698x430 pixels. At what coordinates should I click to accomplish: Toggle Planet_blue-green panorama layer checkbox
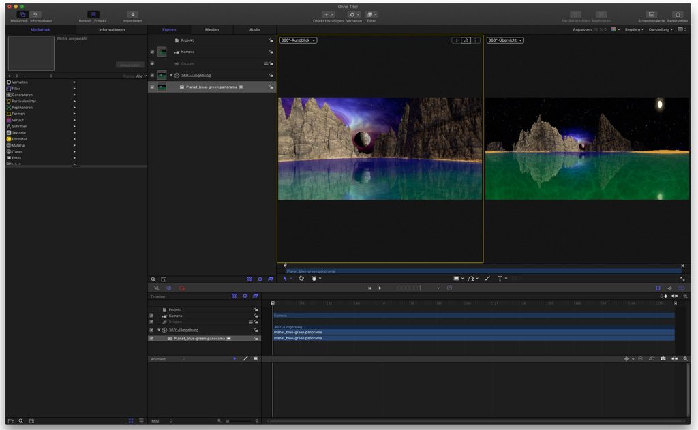(x=152, y=87)
